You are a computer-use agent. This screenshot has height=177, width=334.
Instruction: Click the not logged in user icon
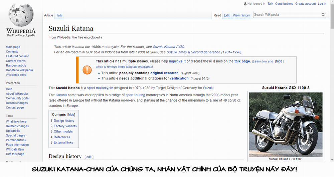coord(245,4)
